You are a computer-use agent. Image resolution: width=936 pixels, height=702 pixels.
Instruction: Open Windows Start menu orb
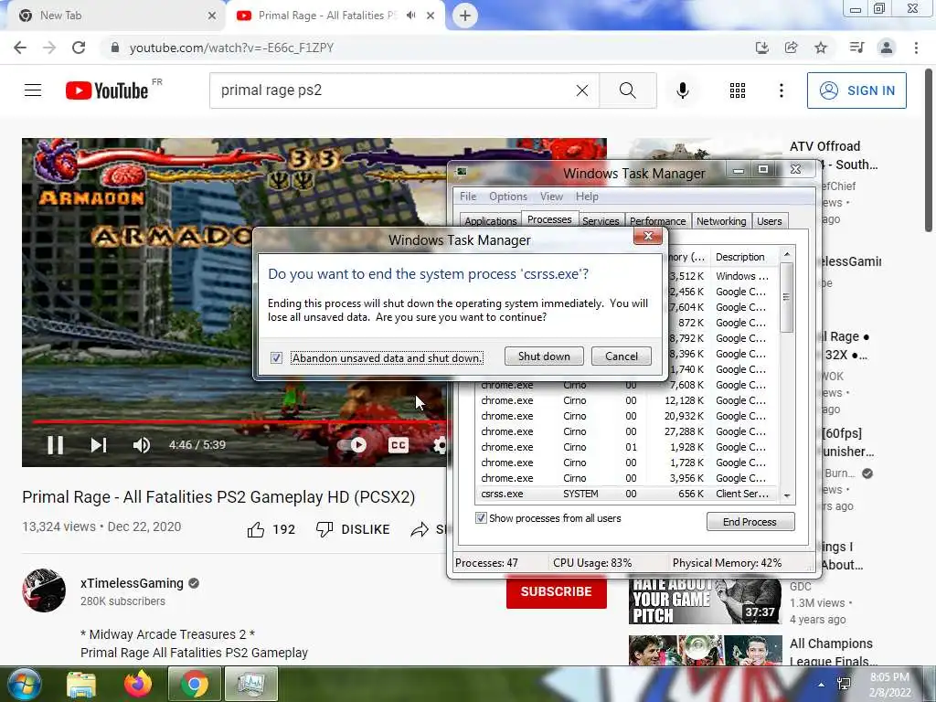[25, 684]
